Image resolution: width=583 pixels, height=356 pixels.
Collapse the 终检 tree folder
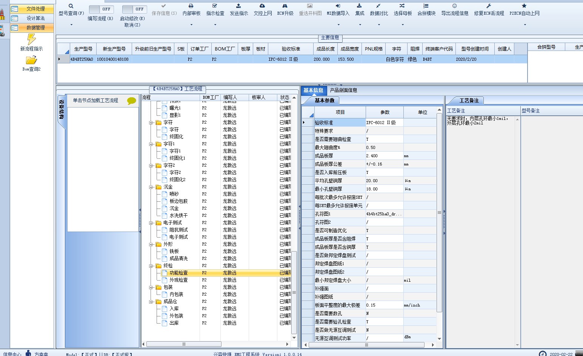pyautogui.click(x=151, y=266)
